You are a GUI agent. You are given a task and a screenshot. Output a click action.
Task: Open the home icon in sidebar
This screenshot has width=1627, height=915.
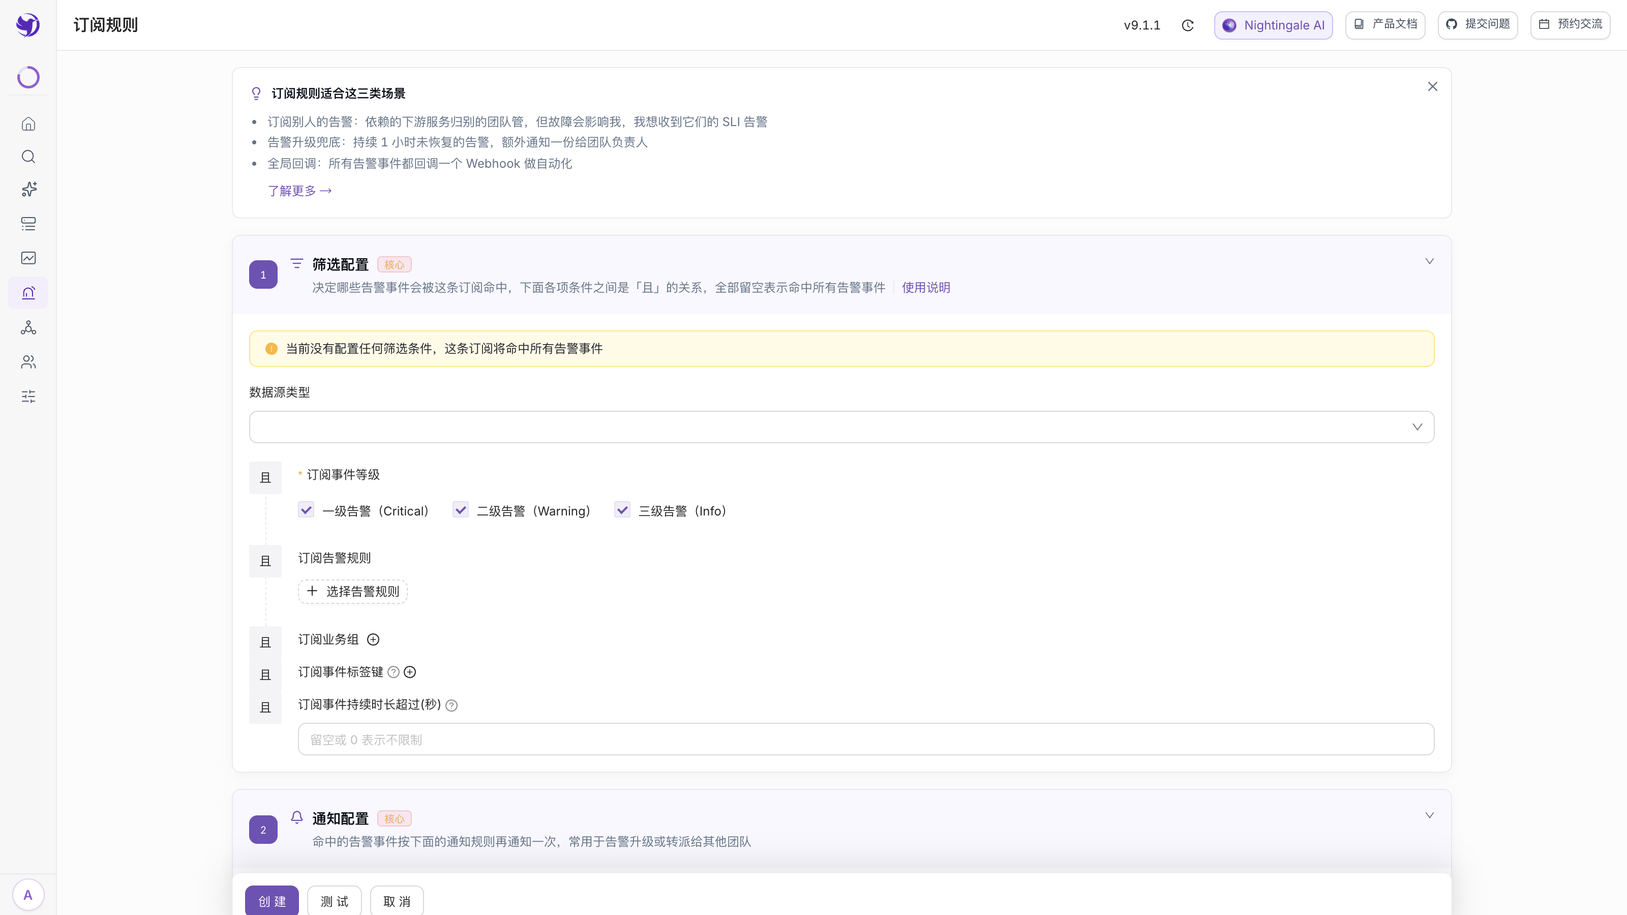point(28,124)
